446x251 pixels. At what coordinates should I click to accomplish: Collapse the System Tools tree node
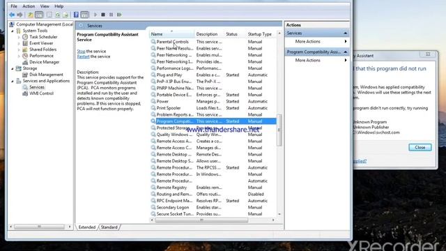[x=13, y=31]
